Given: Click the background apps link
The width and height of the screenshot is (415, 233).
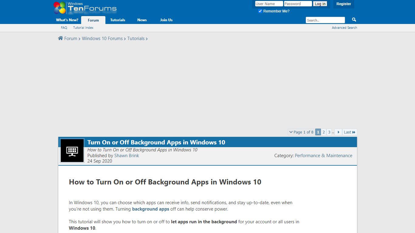Looking at the screenshot, I should click(151, 209).
